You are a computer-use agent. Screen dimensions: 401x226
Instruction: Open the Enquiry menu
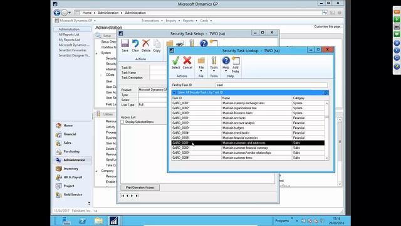coord(171,21)
